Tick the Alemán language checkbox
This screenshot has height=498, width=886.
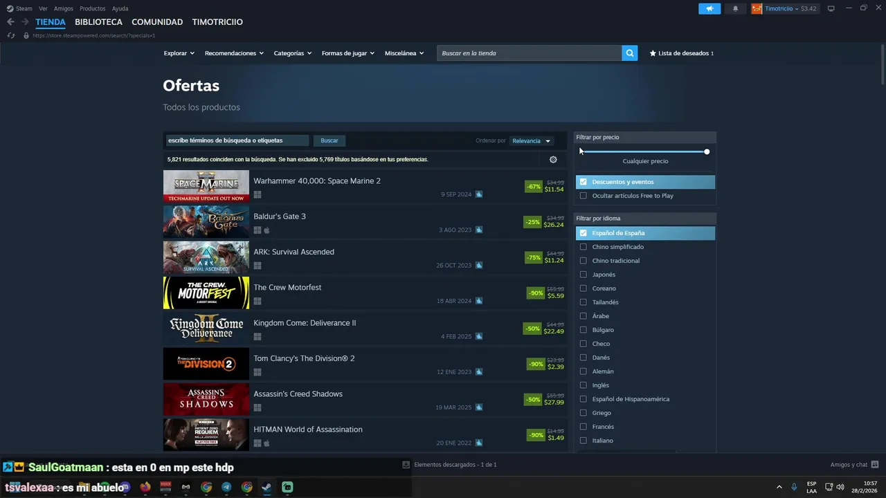(x=584, y=371)
